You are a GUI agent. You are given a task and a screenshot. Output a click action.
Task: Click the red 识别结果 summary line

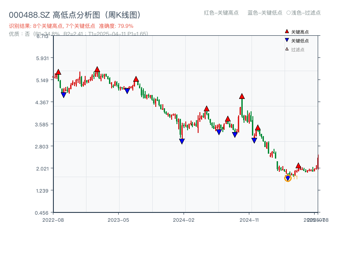[71, 26]
